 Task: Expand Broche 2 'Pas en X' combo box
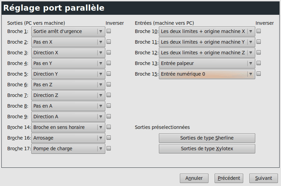pyautogui.click(x=68, y=42)
